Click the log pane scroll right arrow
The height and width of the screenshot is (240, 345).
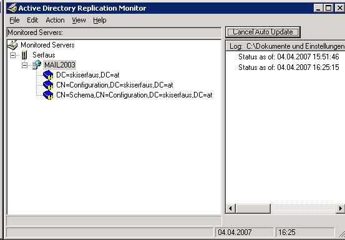[341, 209]
